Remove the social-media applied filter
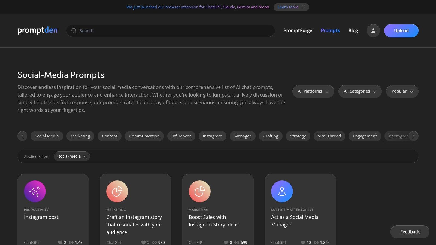This screenshot has width=436, height=245. coord(84,156)
